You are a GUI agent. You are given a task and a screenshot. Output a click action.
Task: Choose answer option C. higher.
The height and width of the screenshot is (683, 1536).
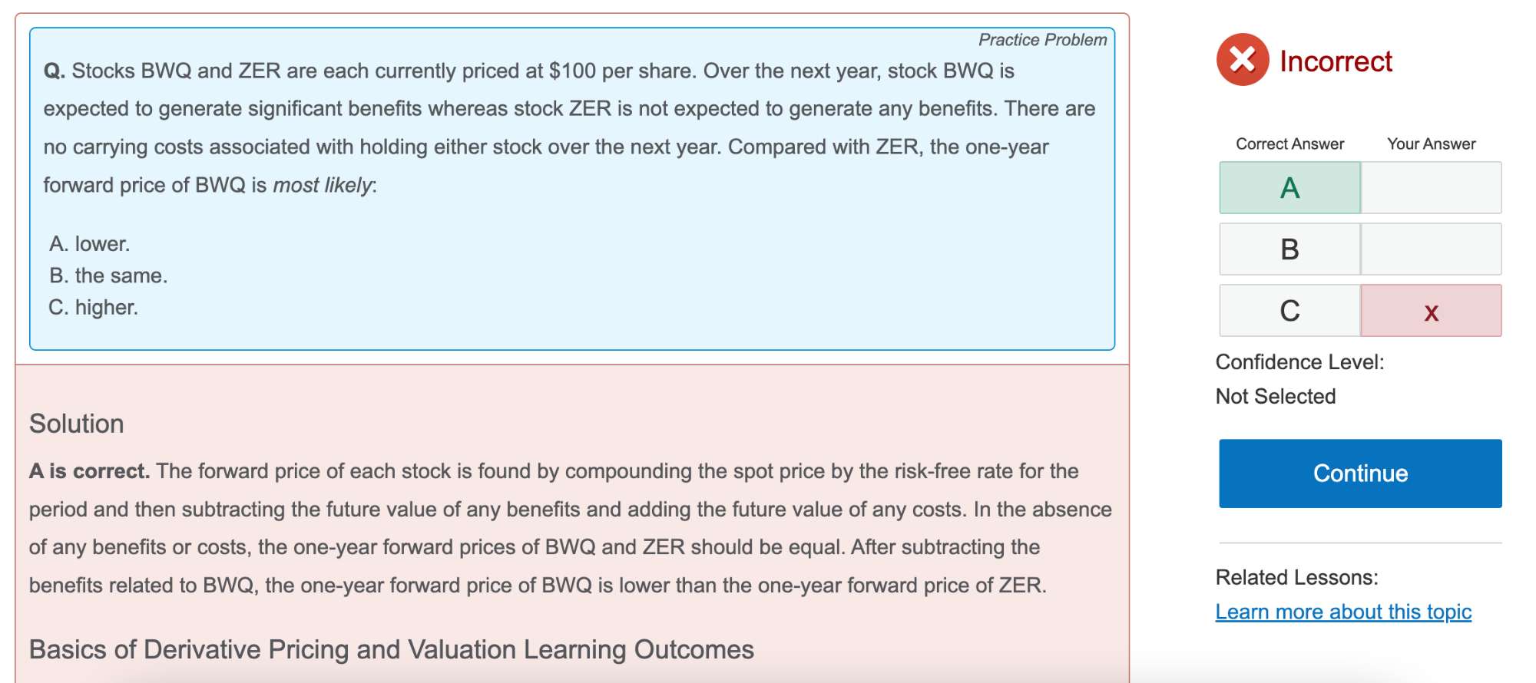(94, 308)
